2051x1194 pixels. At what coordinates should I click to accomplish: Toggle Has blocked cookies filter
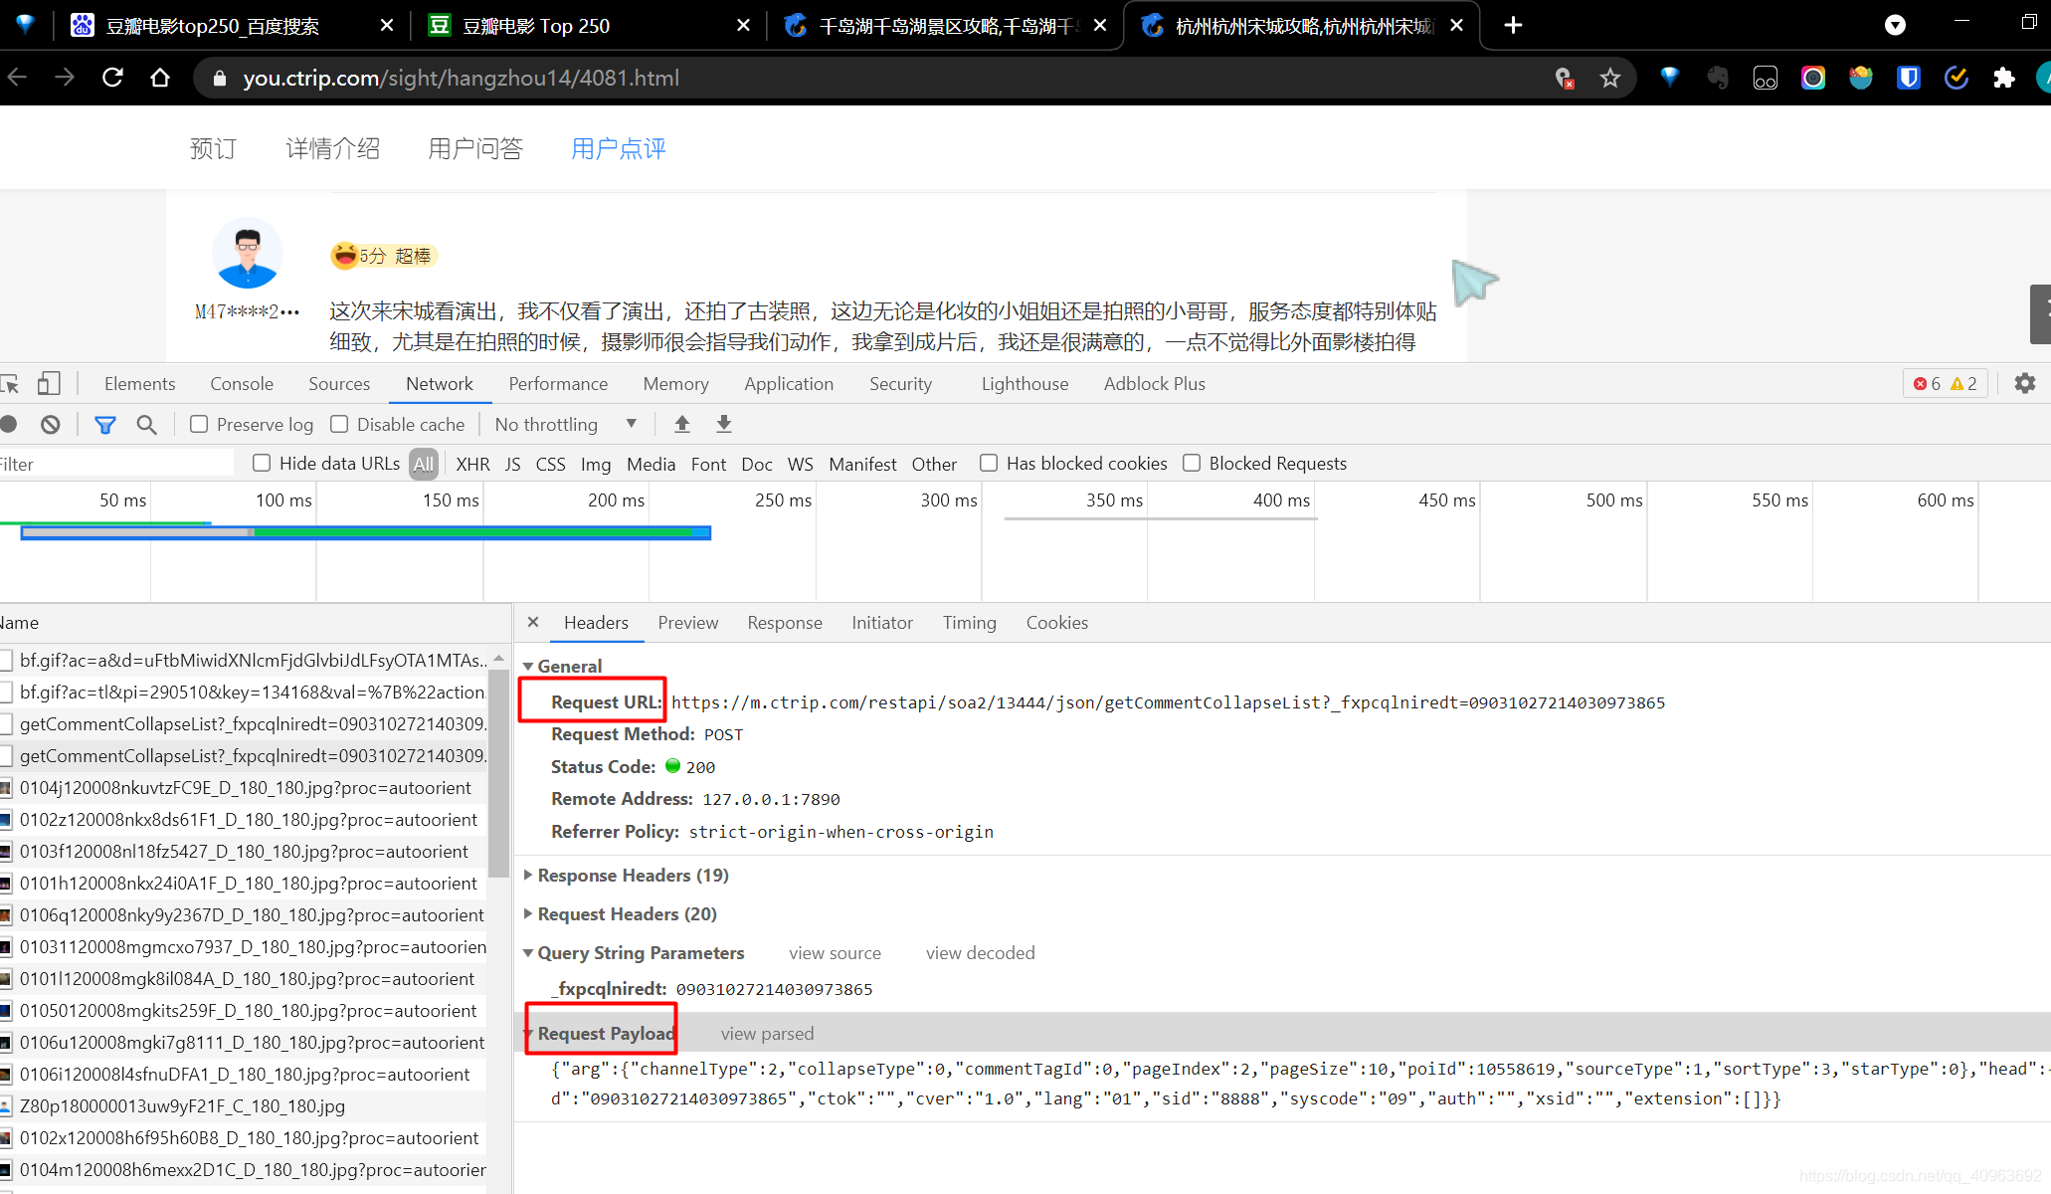987,462
